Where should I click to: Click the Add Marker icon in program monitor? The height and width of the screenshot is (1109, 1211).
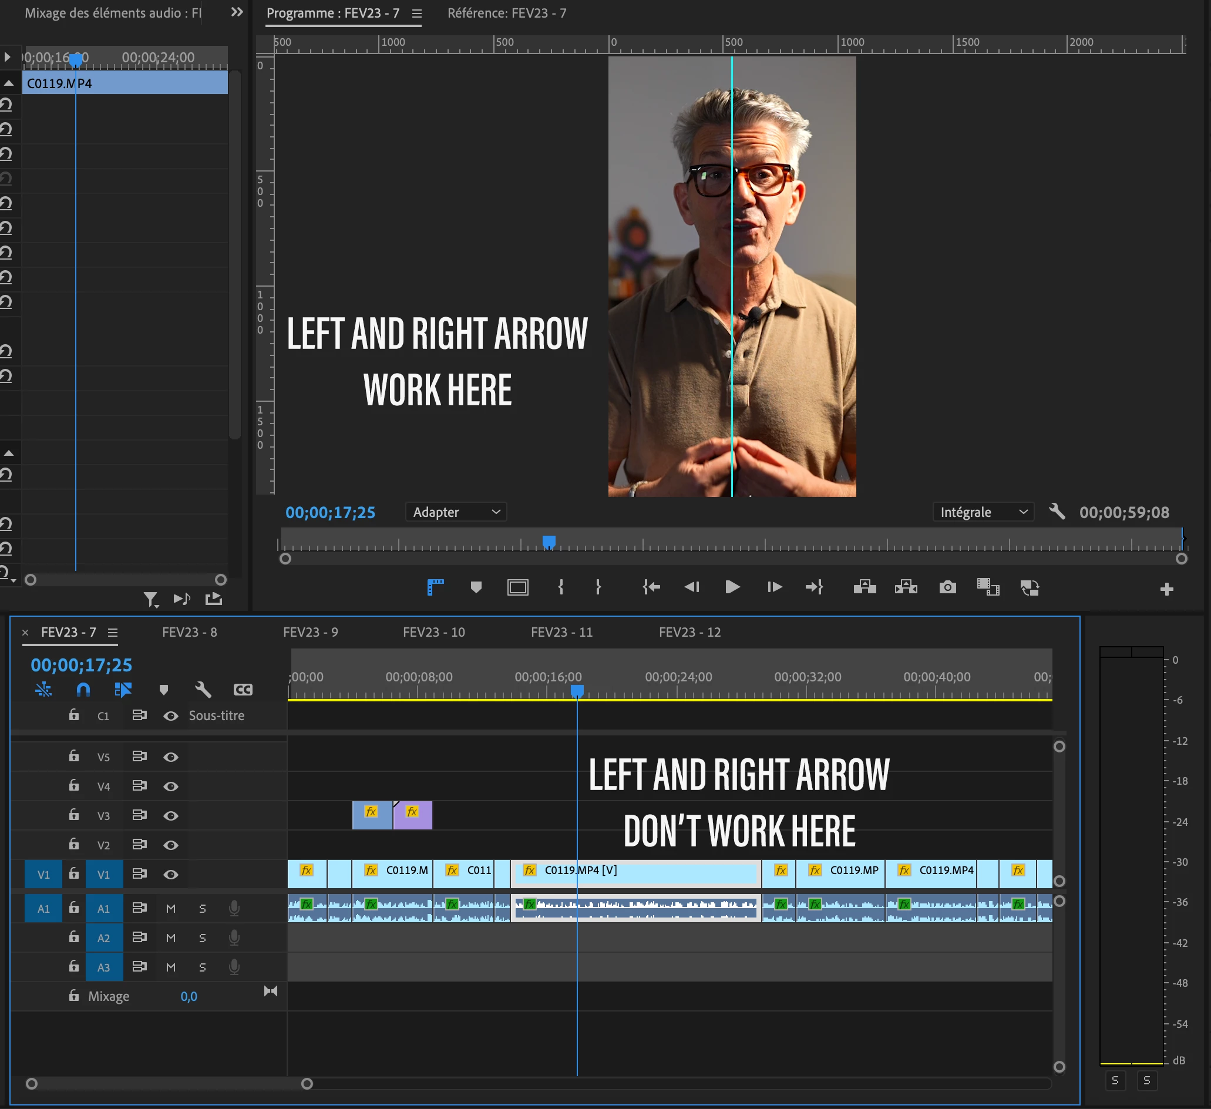pos(476,587)
